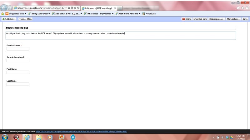Expand the Add item dropdown
The width and height of the screenshot is (250, 140).
pyautogui.click(x=9, y=19)
